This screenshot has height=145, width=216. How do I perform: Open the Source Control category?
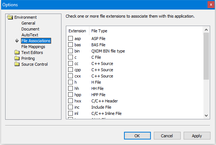click(35, 64)
